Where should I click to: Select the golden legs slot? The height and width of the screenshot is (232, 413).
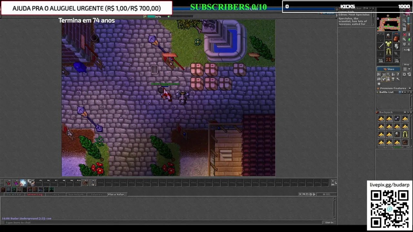388,51
